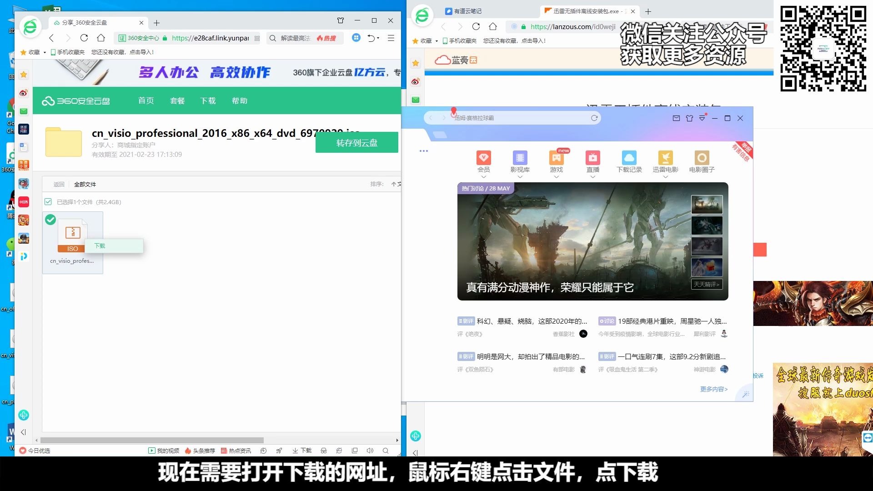Click the speaker mute icon in status bar

pos(370,451)
